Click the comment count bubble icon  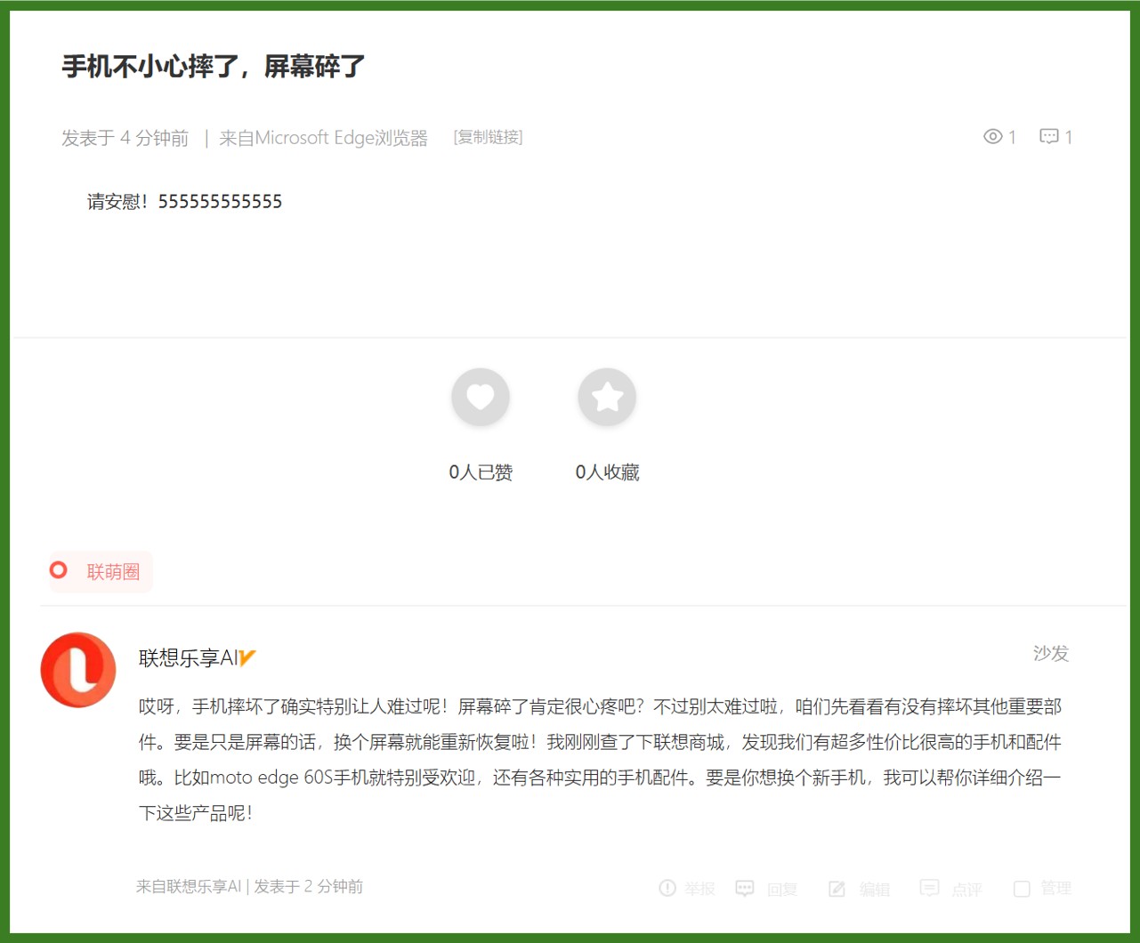tap(1049, 137)
